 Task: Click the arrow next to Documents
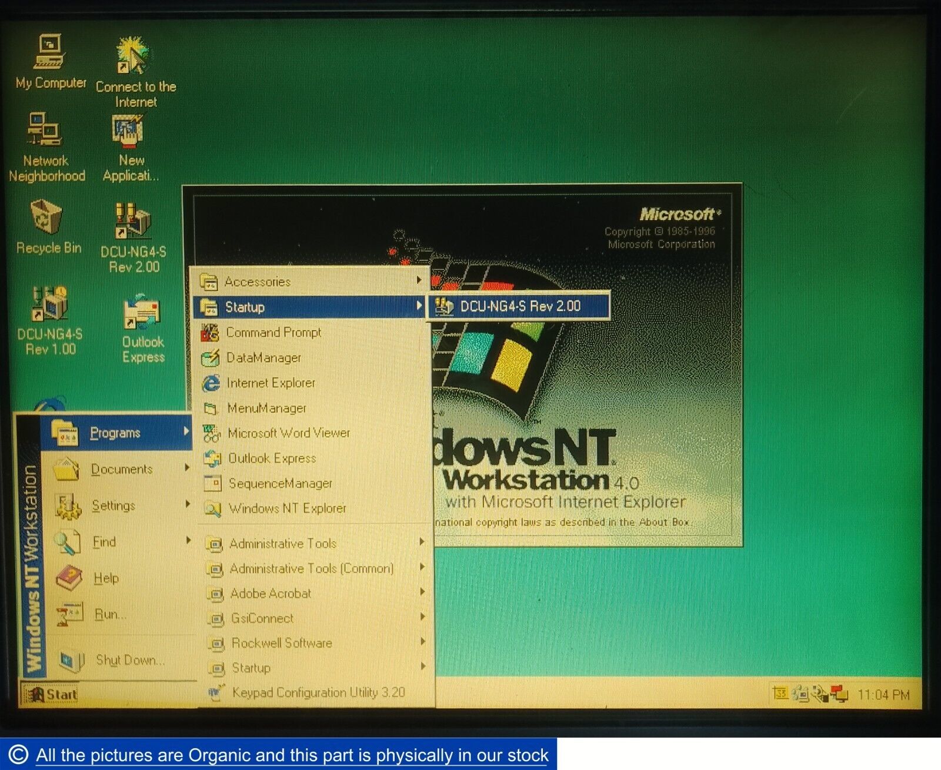(x=187, y=468)
